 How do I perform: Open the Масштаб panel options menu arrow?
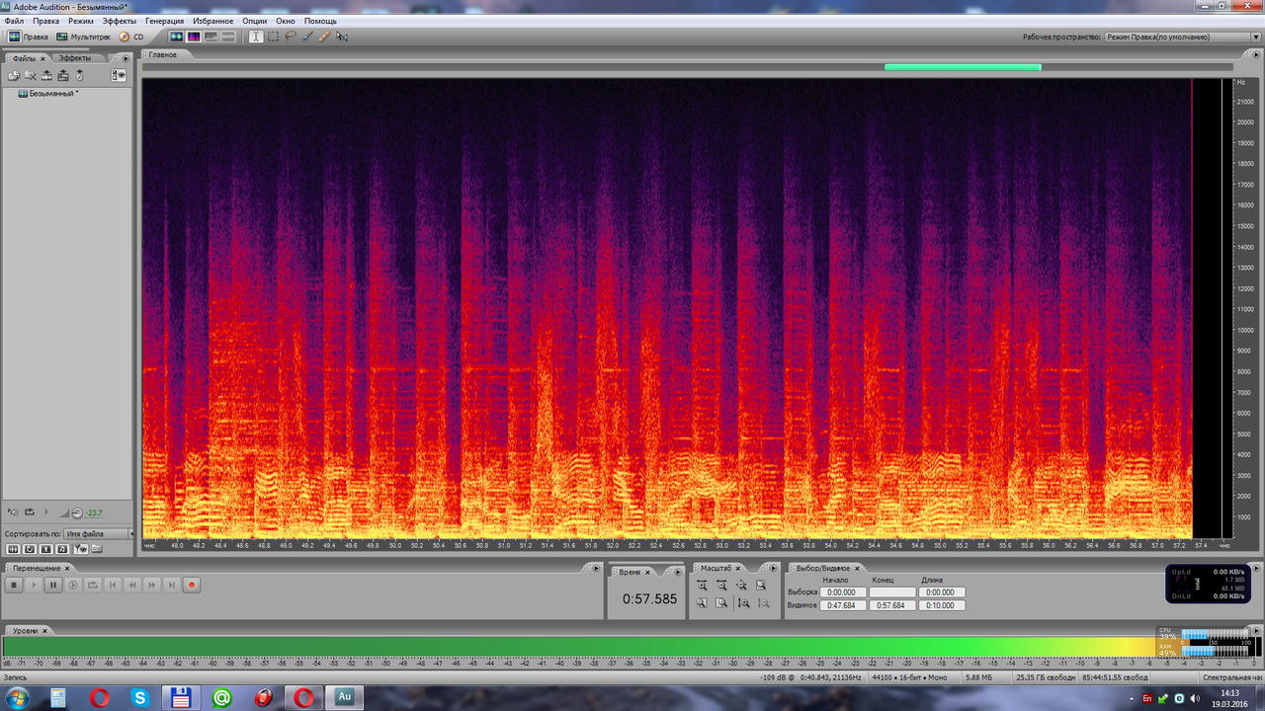click(775, 569)
